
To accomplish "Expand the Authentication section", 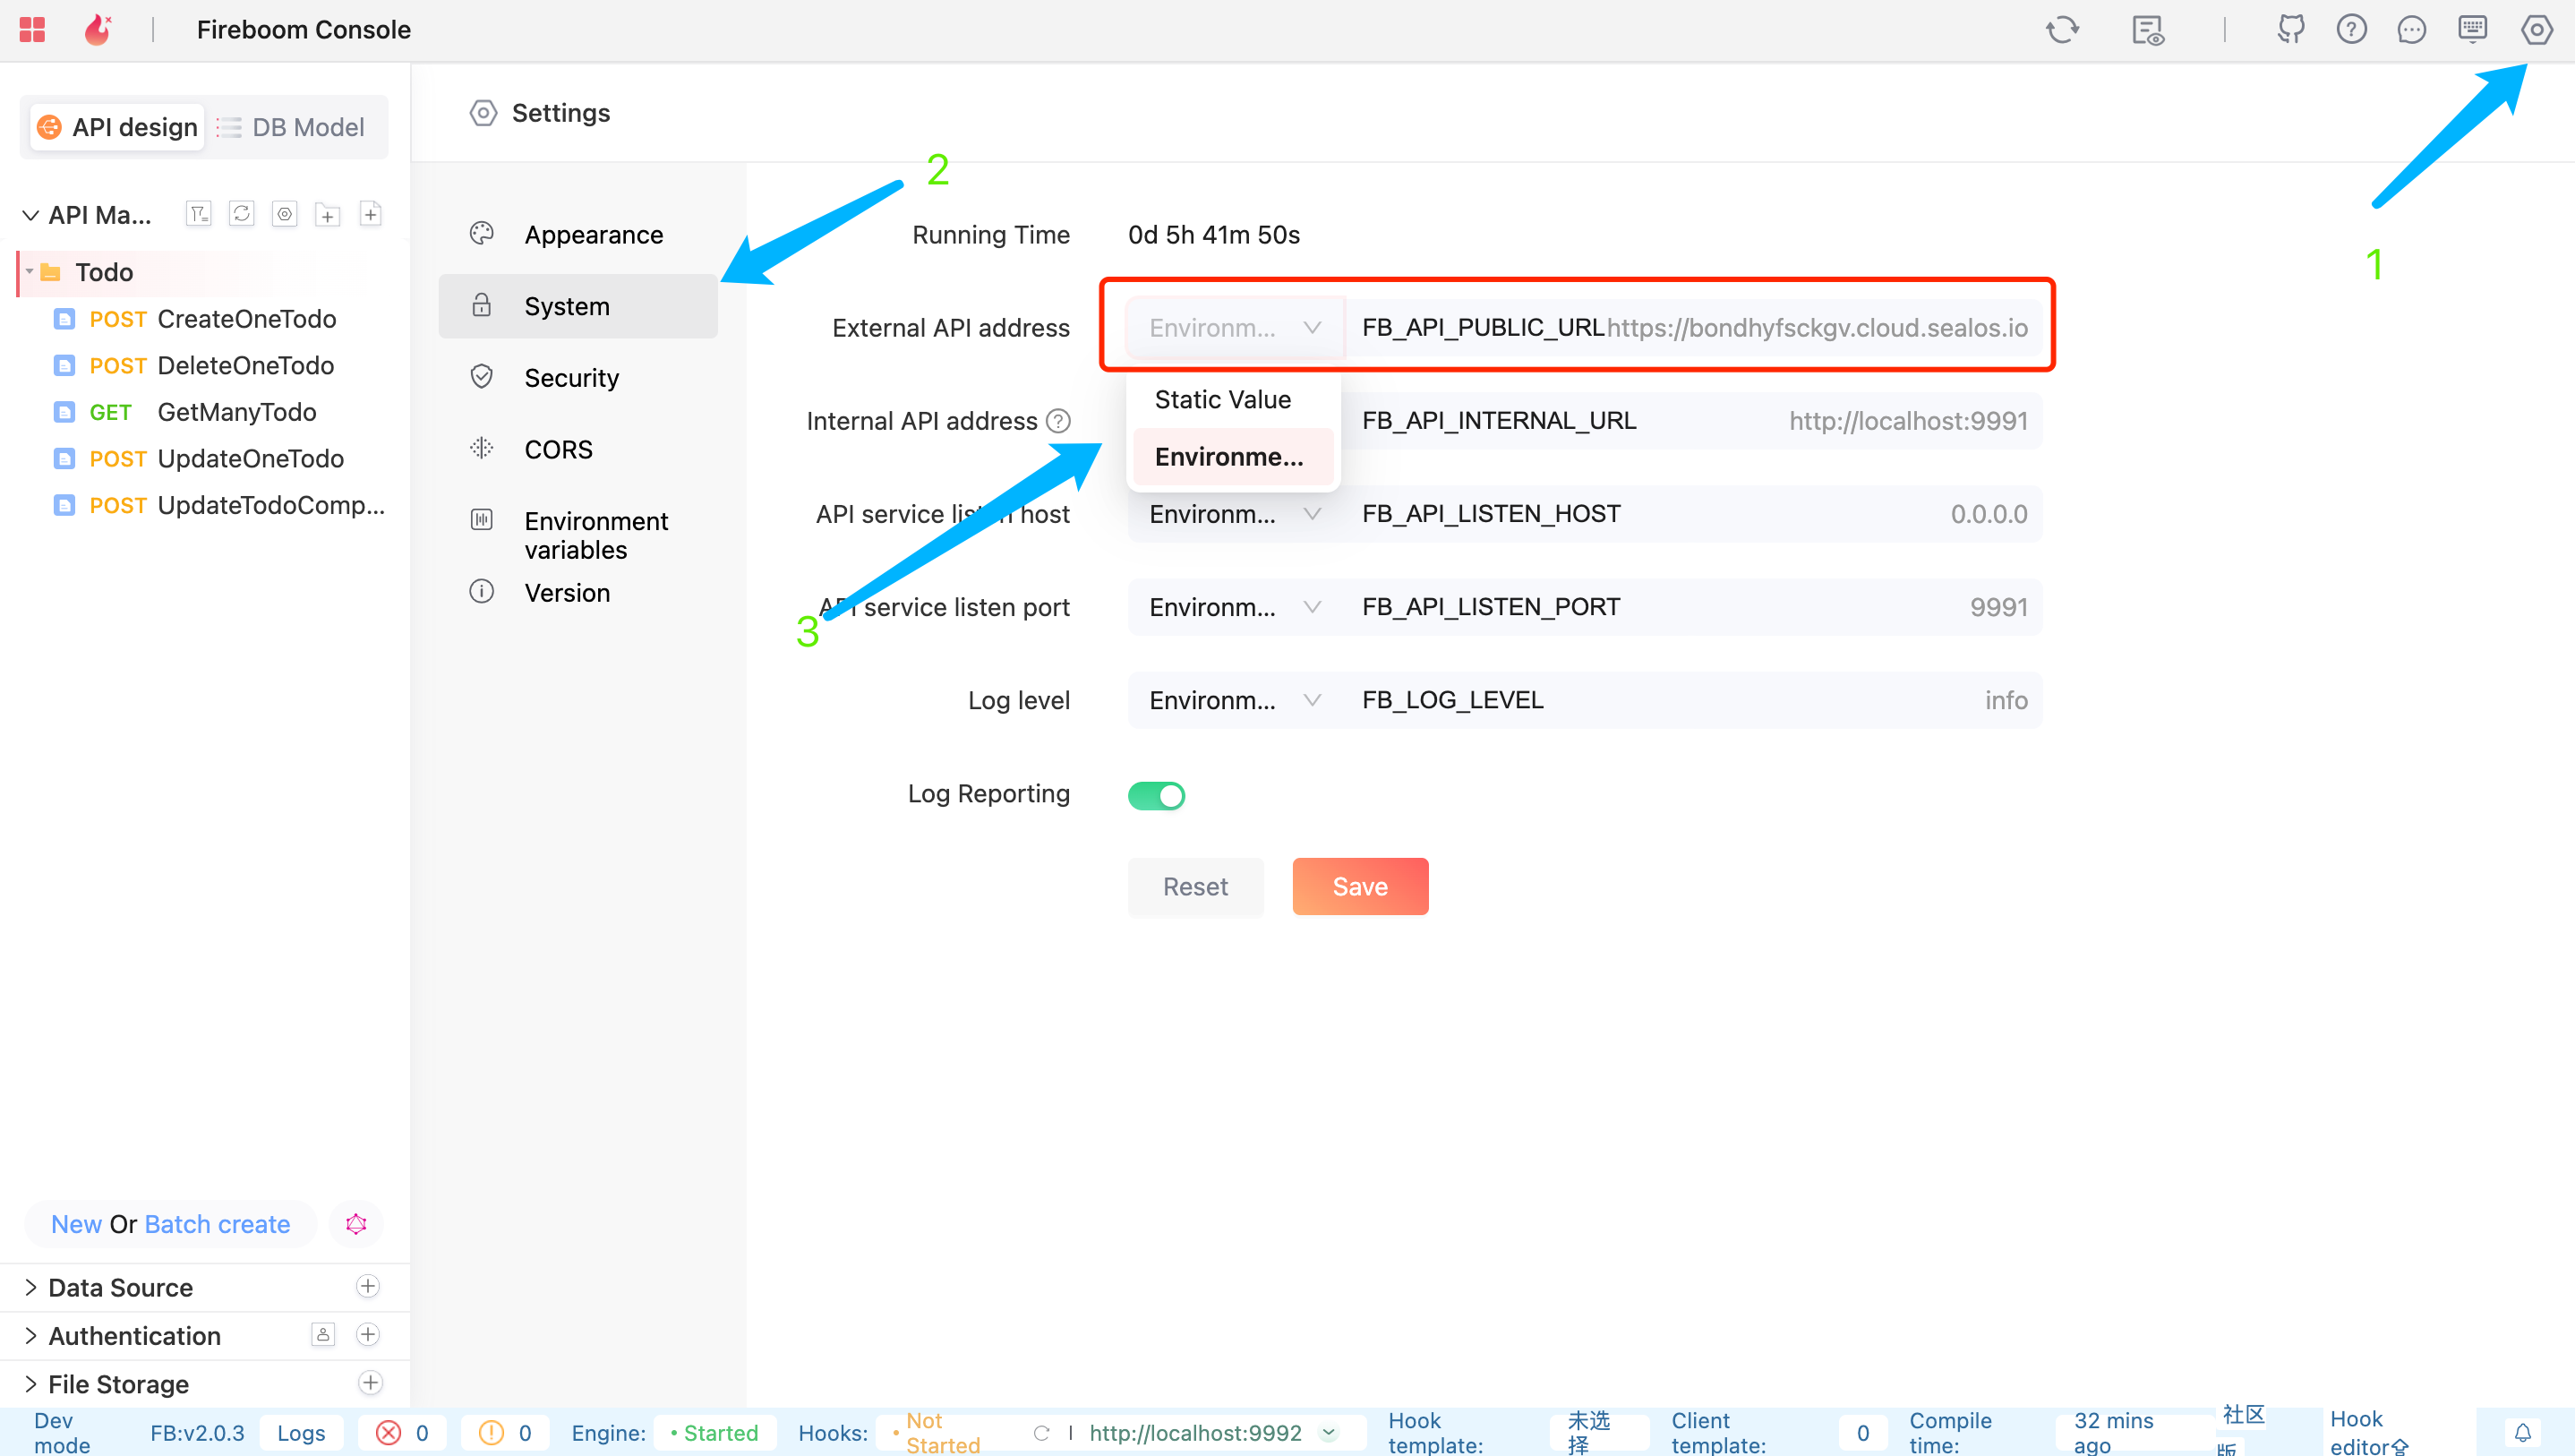I will (x=31, y=1335).
